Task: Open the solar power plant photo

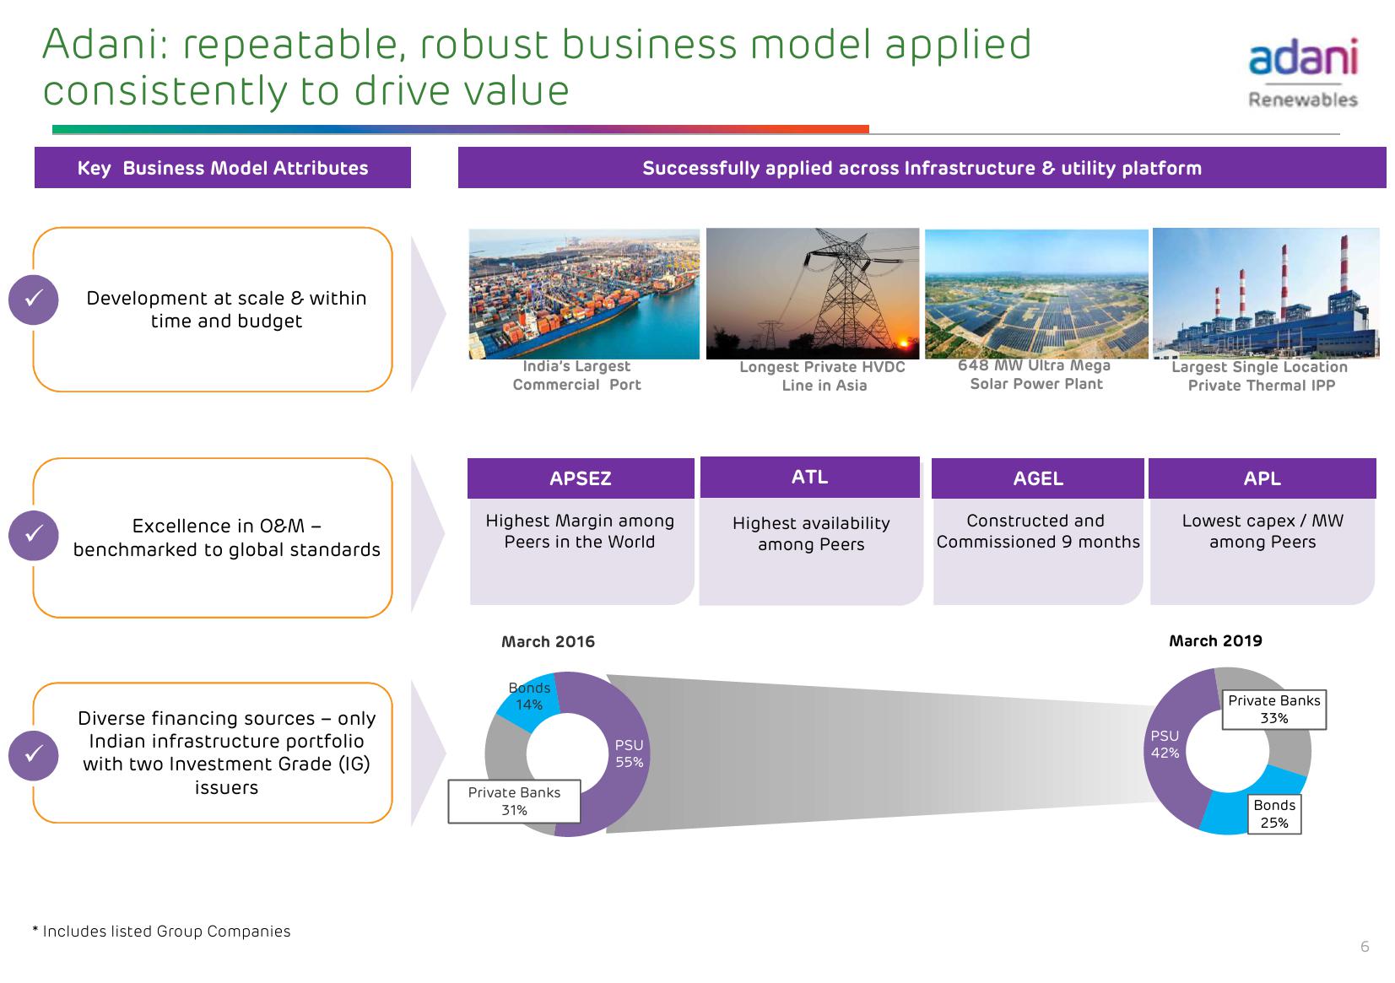Action: point(1036,294)
